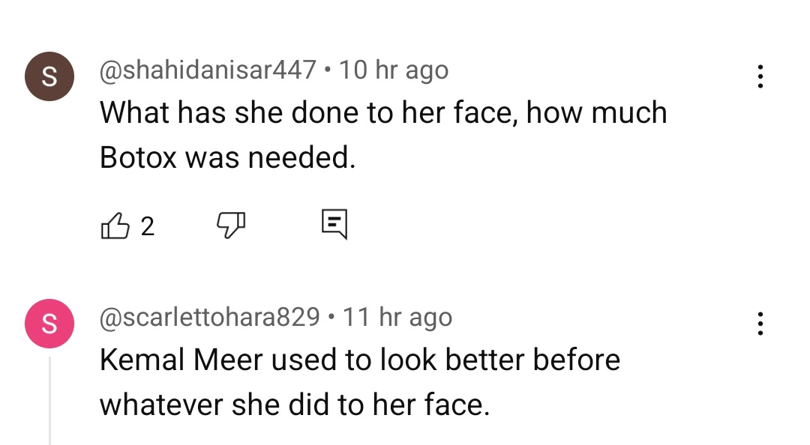
Task: Open @scarlettohara829's channel via username
Action: pyautogui.click(x=210, y=316)
